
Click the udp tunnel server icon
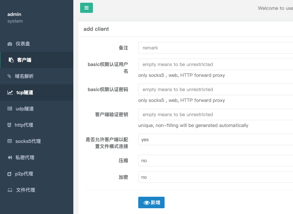coord(10,109)
